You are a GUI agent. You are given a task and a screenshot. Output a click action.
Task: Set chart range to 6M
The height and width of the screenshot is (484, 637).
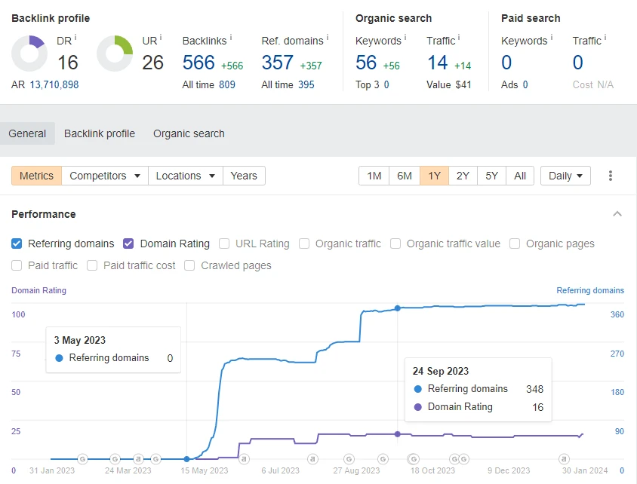[x=405, y=176]
